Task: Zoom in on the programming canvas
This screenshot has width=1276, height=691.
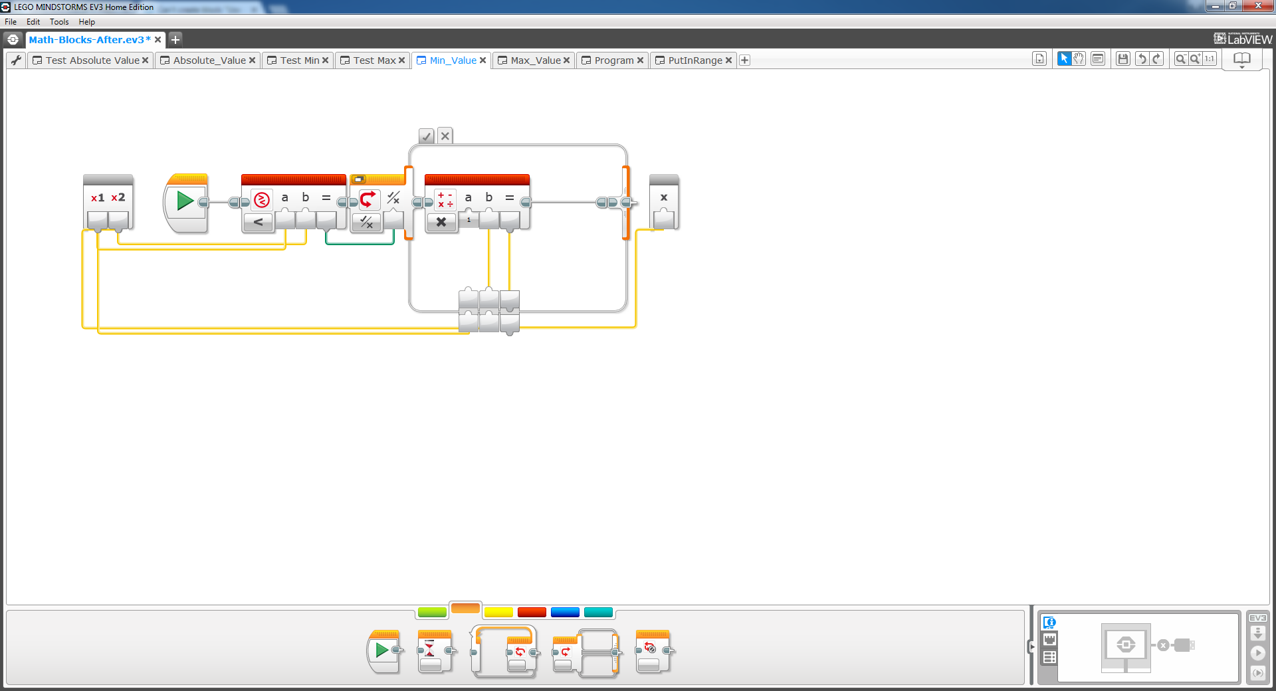Action: pos(1195,59)
